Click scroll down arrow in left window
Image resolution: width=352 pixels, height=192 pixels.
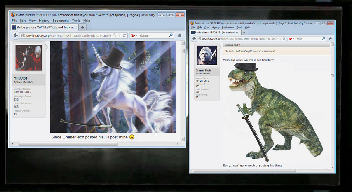click(x=183, y=139)
